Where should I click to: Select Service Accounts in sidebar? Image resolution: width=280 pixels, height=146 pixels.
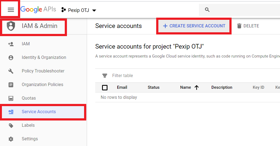click(39, 112)
